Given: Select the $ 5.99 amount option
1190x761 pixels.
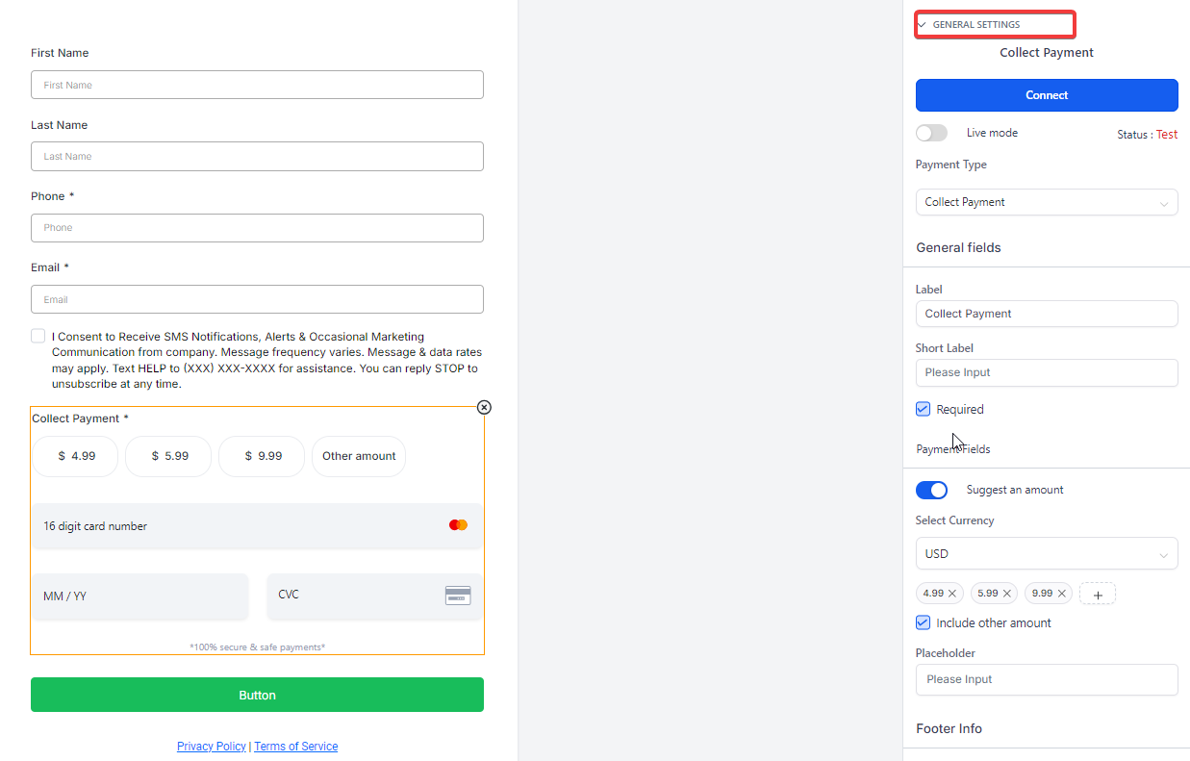Looking at the screenshot, I should [x=168, y=456].
